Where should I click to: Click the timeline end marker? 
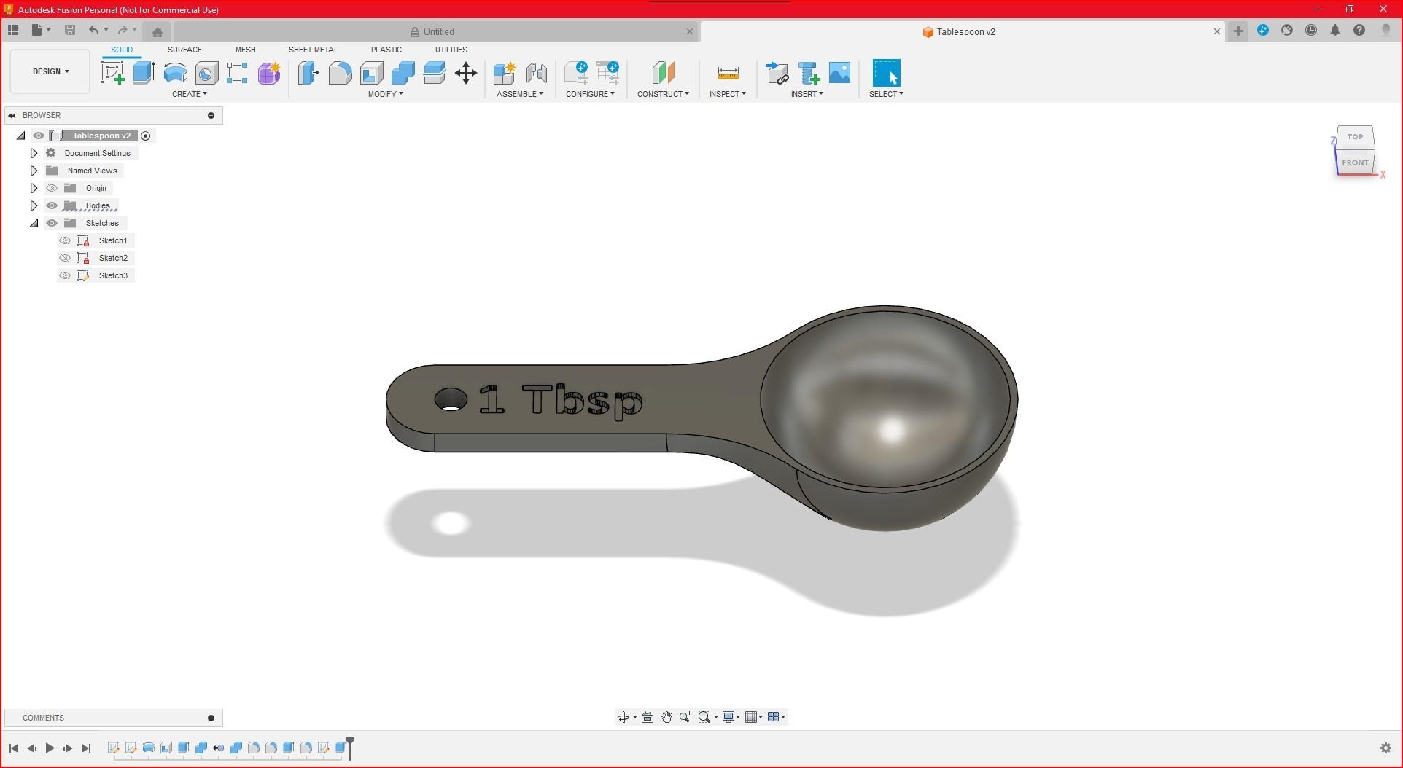[x=350, y=748]
